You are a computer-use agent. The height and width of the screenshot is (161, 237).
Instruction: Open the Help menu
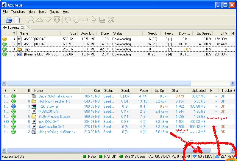click(66, 12)
